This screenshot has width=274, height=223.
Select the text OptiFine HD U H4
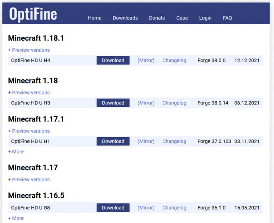coord(31,60)
